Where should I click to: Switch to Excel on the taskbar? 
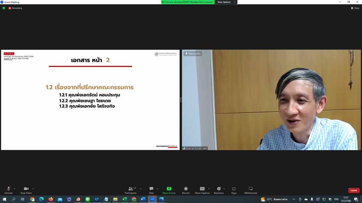click(x=124, y=199)
